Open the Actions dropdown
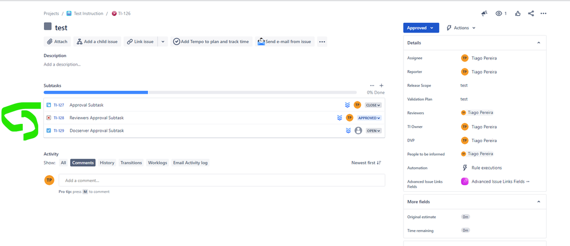 [x=461, y=27]
